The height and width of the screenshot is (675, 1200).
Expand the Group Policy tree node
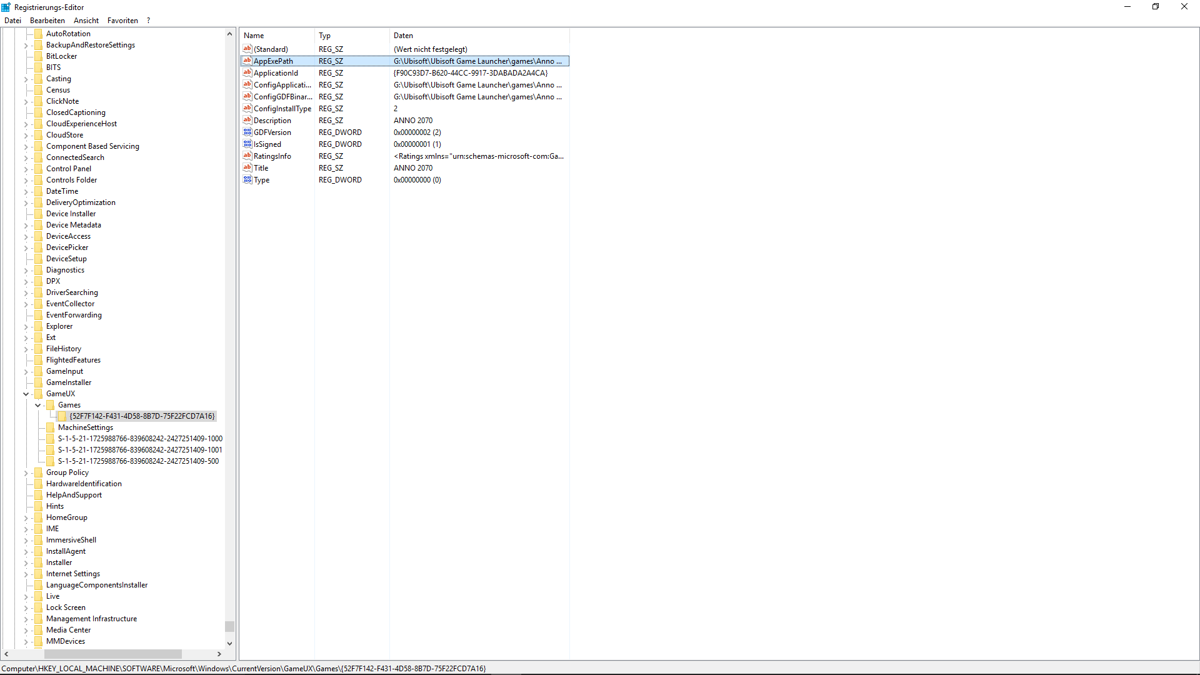(26, 472)
